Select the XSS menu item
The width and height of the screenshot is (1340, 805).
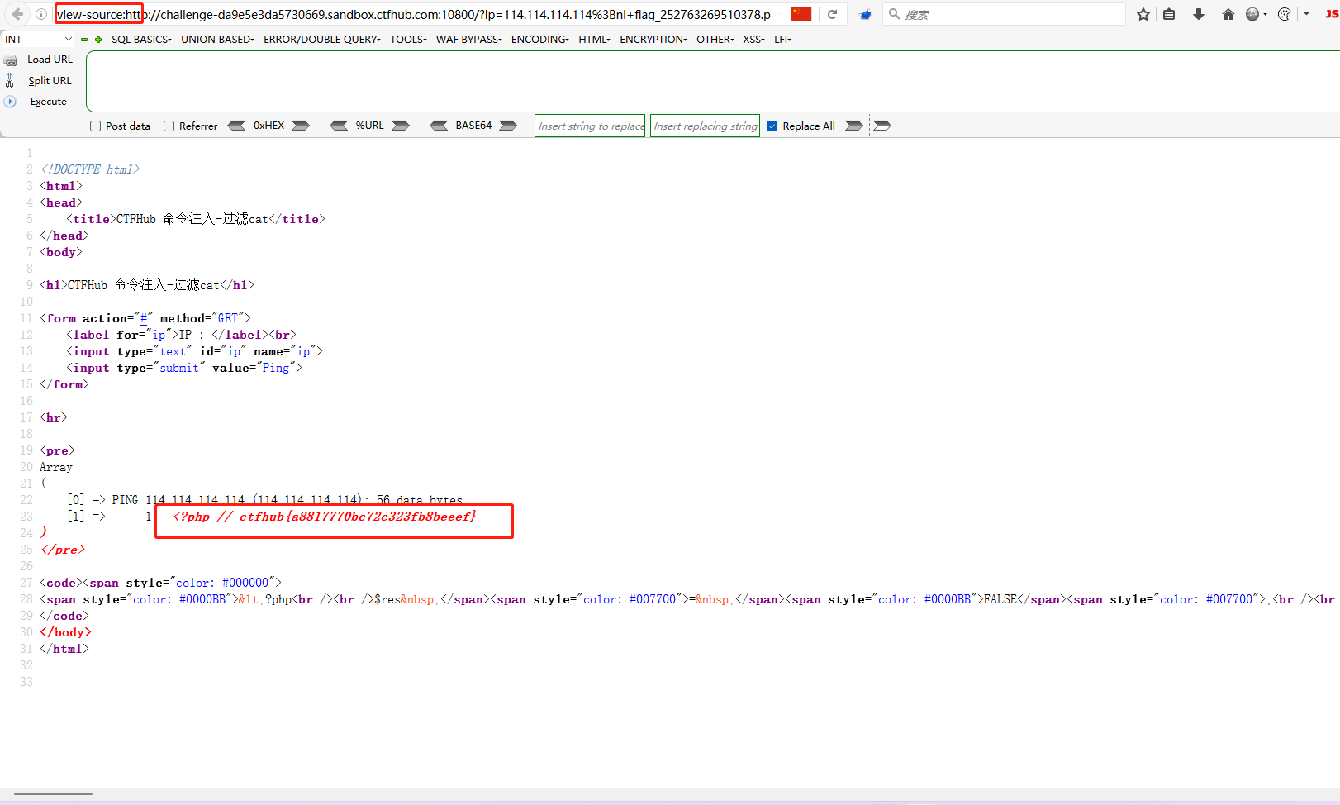click(x=752, y=39)
